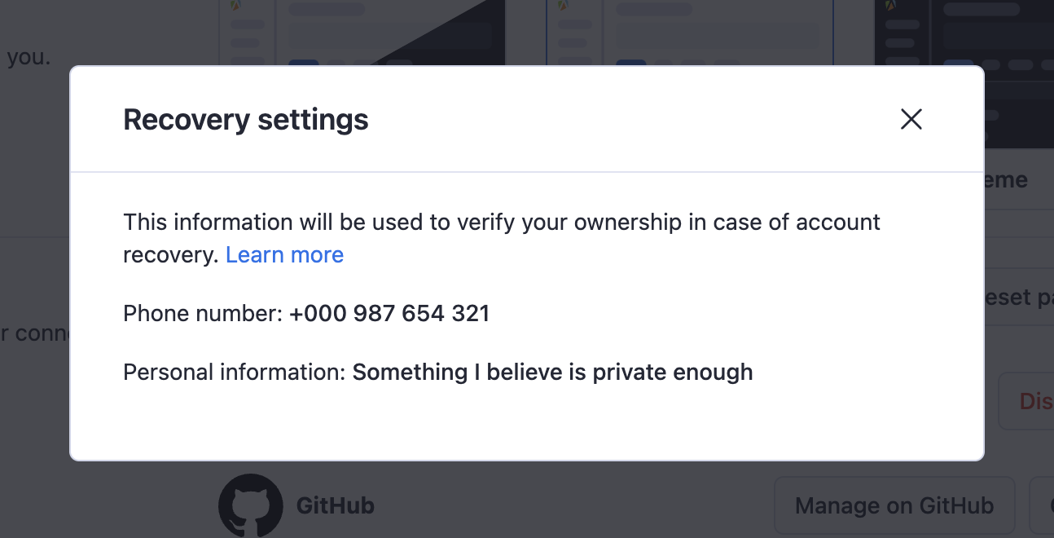Click the GitHub octocat icon
Image resolution: width=1054 pixels, height=538 pixels.
(x=250, y=505)
